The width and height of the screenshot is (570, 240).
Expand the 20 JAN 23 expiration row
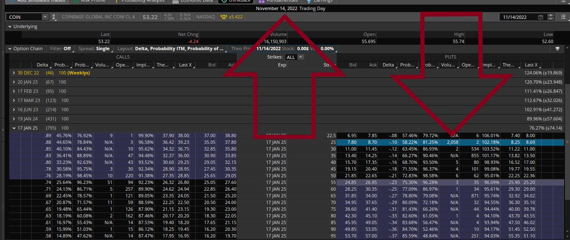click(x=13, y=82)
